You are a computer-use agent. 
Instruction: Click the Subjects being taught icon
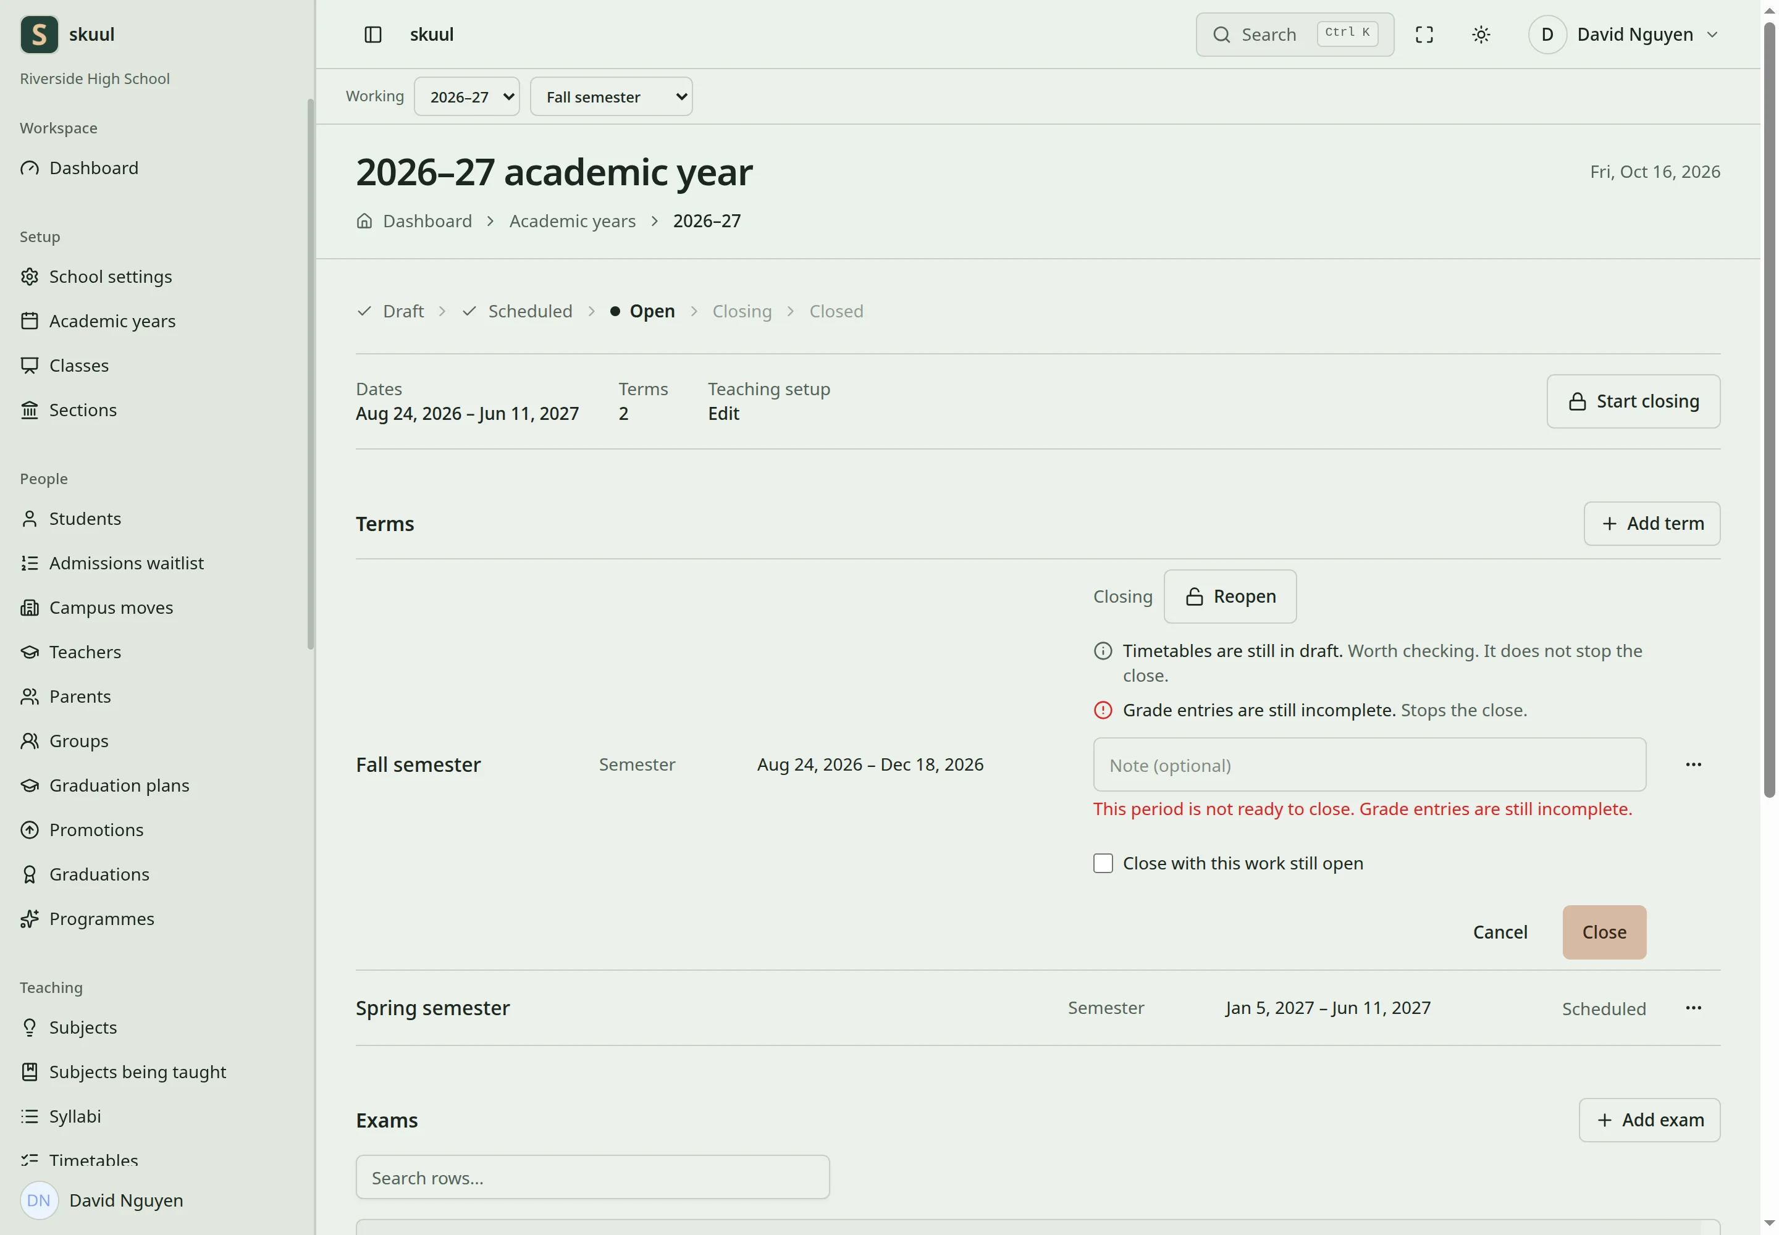tap(30, 1072)
